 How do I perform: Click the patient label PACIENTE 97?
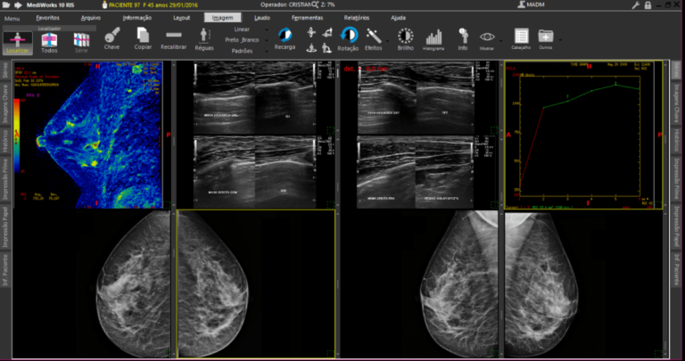(126, 5)
